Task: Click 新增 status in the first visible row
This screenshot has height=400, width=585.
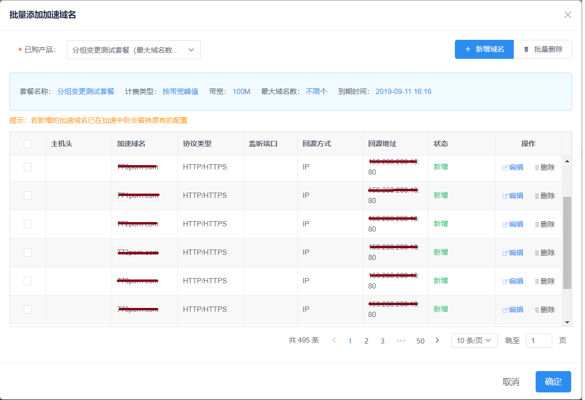Action: (441, 167)
